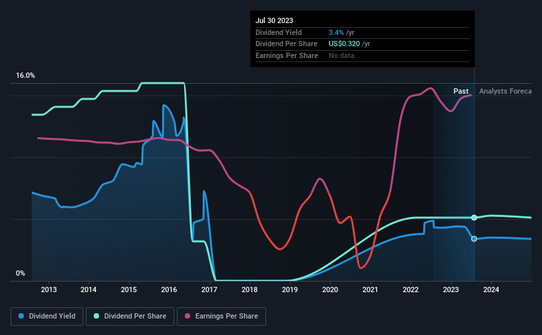Click the 2019 x-axis label

coord(290,289)
